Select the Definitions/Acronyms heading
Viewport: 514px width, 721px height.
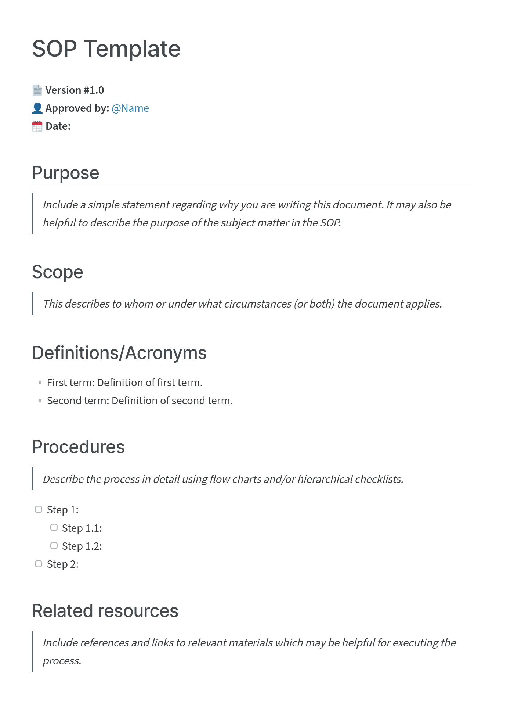pos(119,353)
